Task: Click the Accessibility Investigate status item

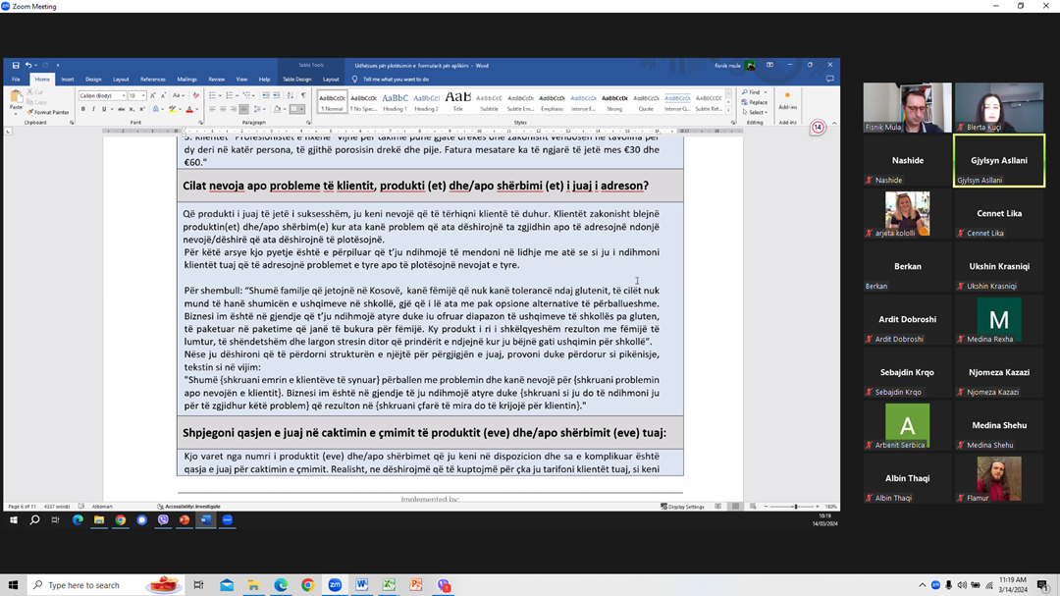Action: click(188, 506)
